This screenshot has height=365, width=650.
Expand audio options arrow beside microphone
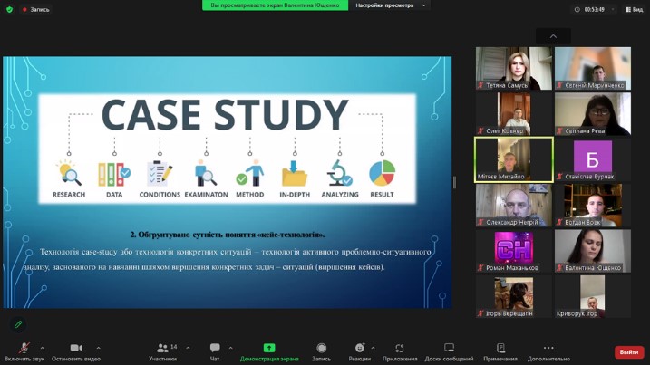(x=42, y=348)
